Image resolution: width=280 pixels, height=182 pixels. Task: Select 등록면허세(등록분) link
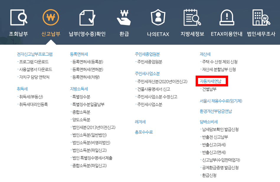88,62
